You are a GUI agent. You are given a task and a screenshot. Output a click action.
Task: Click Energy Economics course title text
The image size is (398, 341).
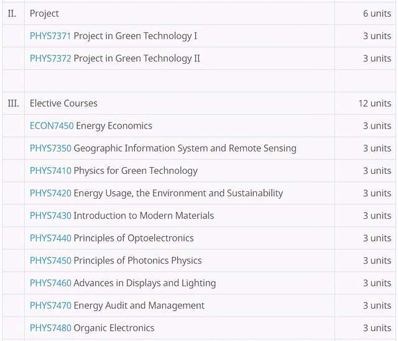point(114,126)
